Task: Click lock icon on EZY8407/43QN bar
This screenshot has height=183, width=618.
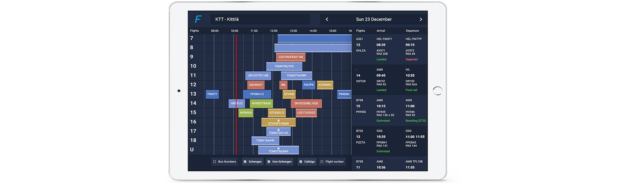Action: (x=278, y=120)
